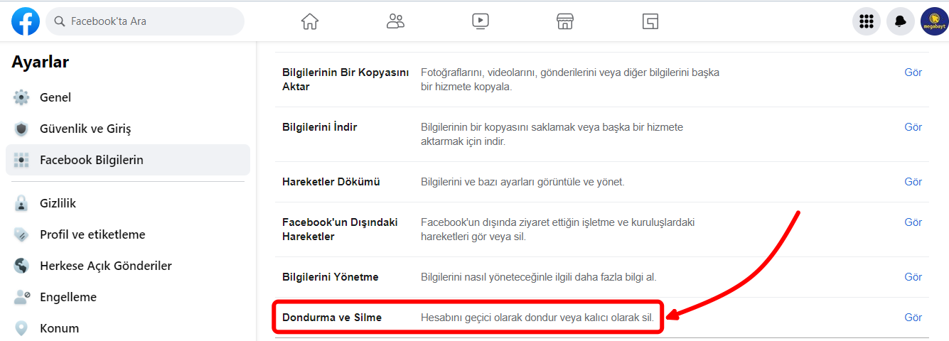Click the blocked-user icon beside Engelleme

pos(21,297)
